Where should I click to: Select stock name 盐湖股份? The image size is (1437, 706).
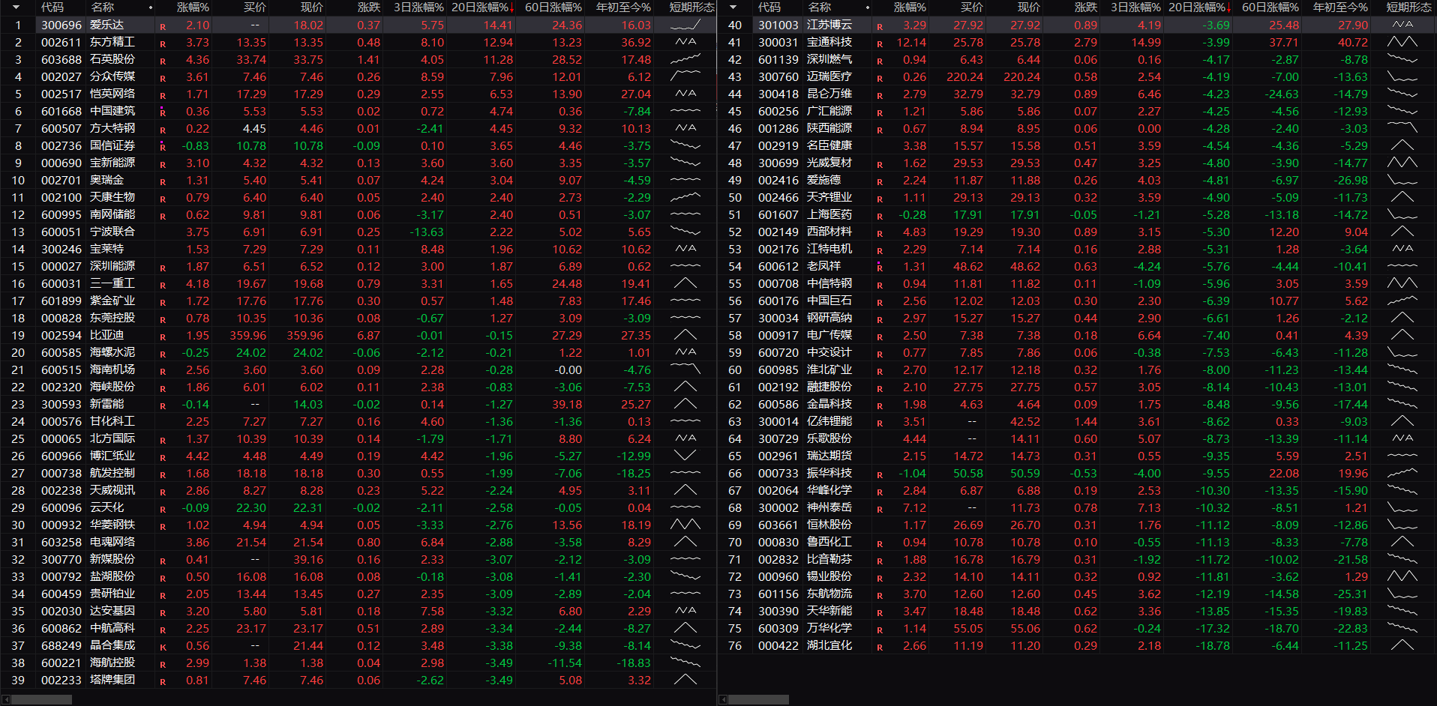click(x=112, y=577)
